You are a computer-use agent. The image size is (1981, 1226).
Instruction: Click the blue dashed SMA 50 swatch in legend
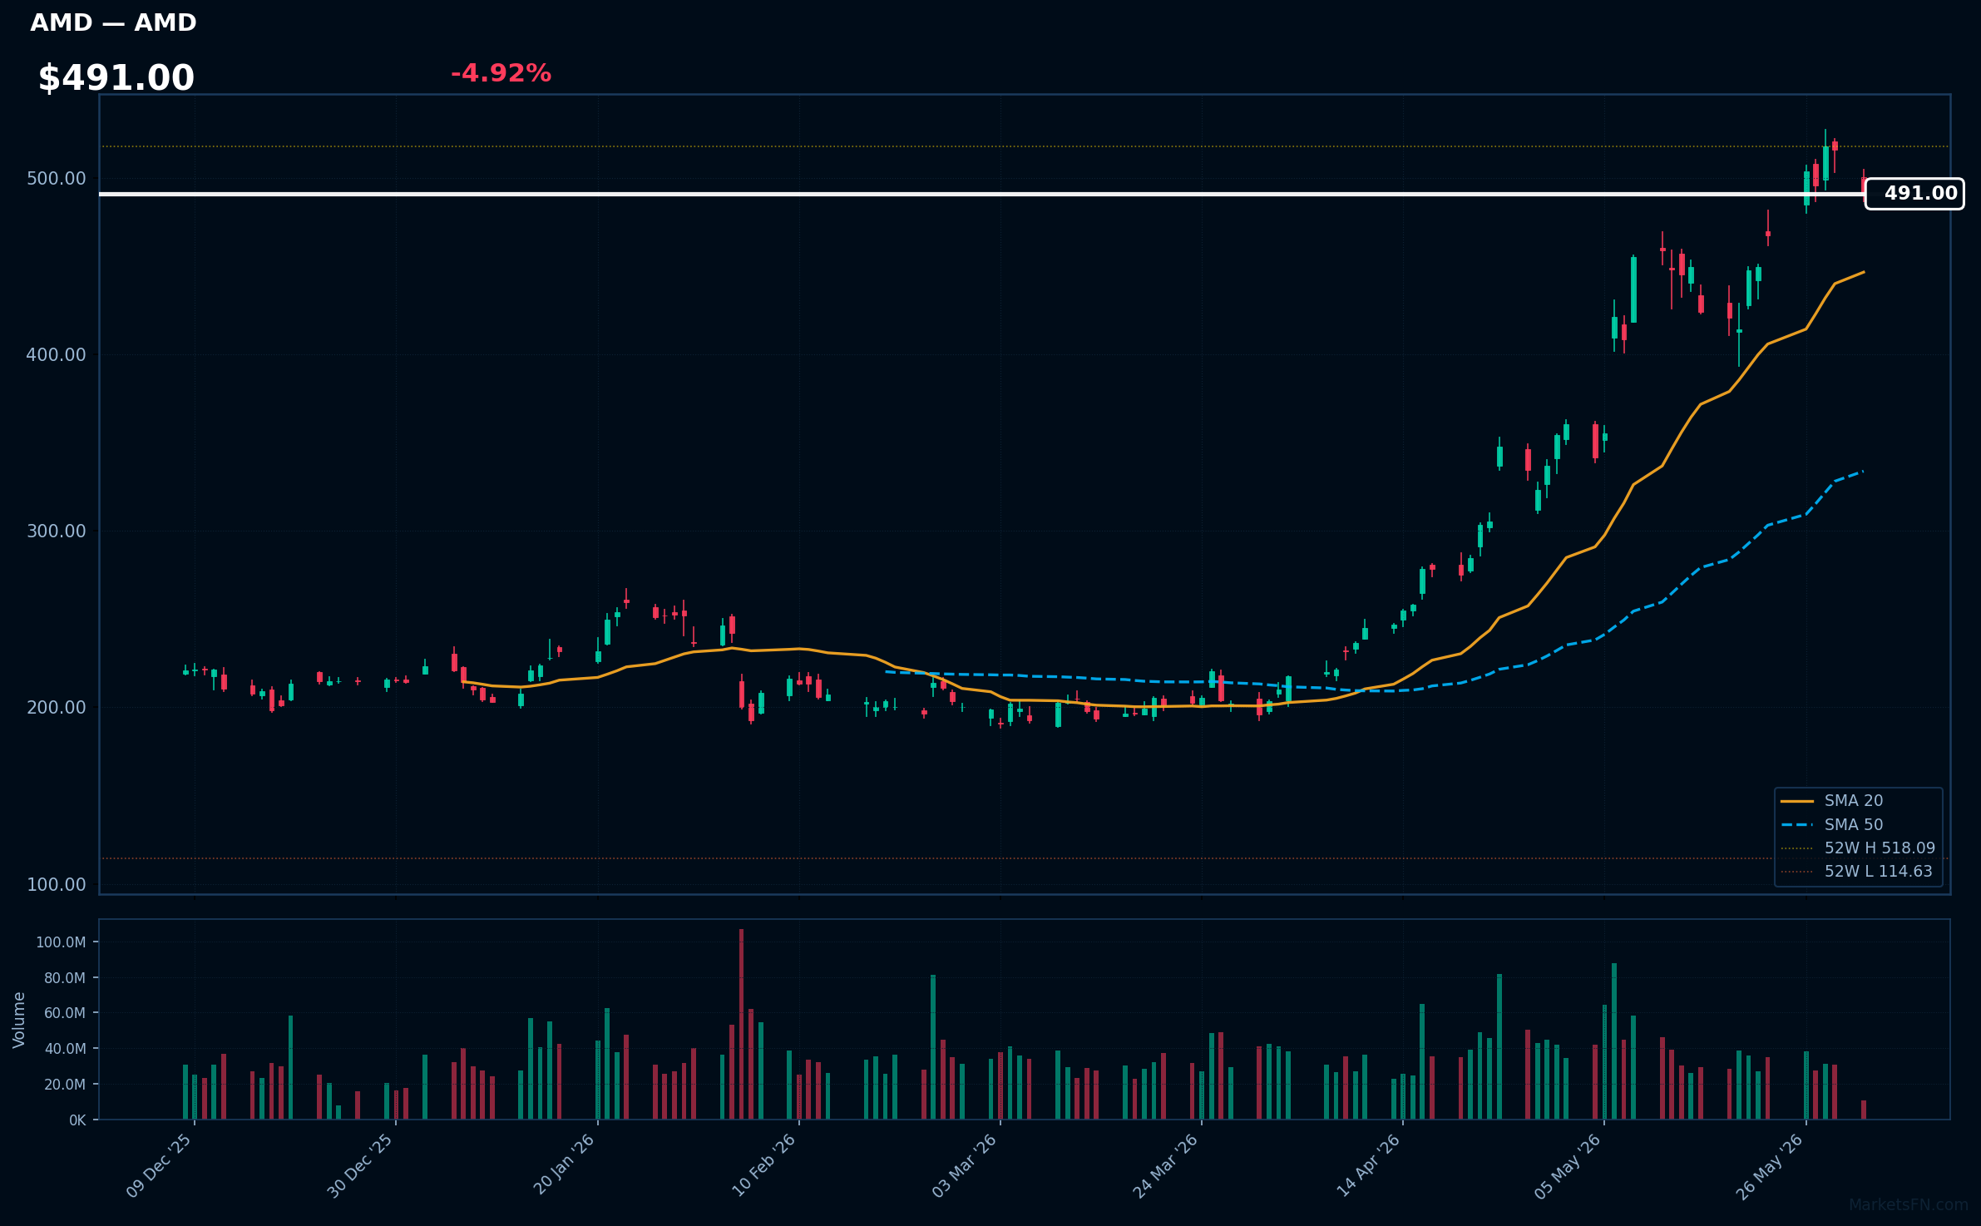1797,825
